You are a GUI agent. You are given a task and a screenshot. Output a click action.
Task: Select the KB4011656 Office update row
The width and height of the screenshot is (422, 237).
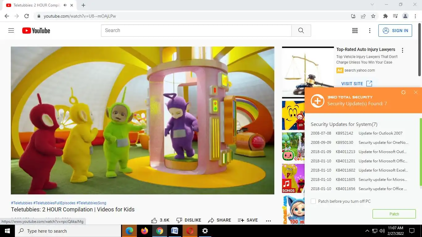[x=360, y=189]
